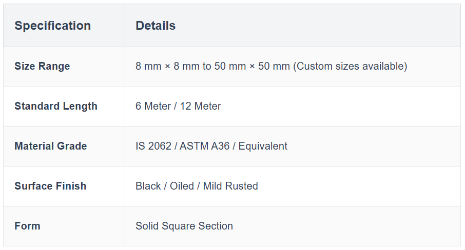This screenshot has width=465, height=250.
Task: Select the "6 Meter" length text
Action: pyautogui.click(x=153, y=106)
